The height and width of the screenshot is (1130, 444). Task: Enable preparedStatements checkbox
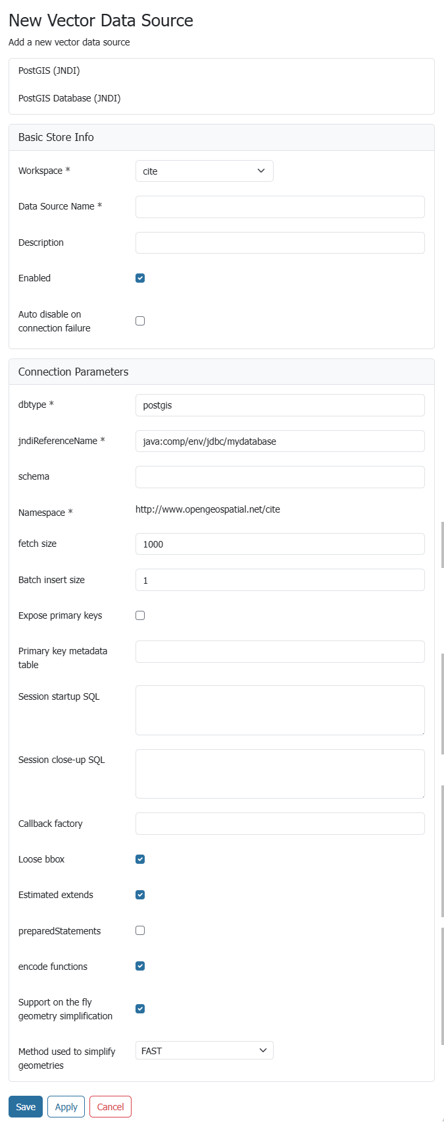pos(140,930)
